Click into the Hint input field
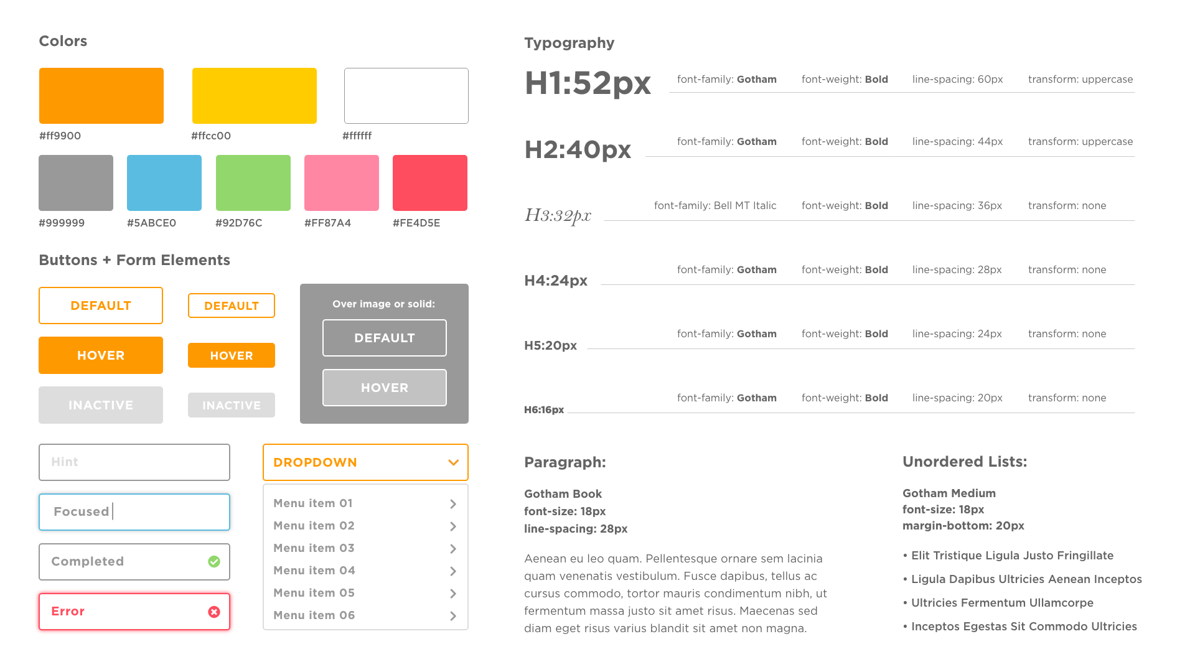Screen dimensions: 1195x672 [x=134, y=460]
